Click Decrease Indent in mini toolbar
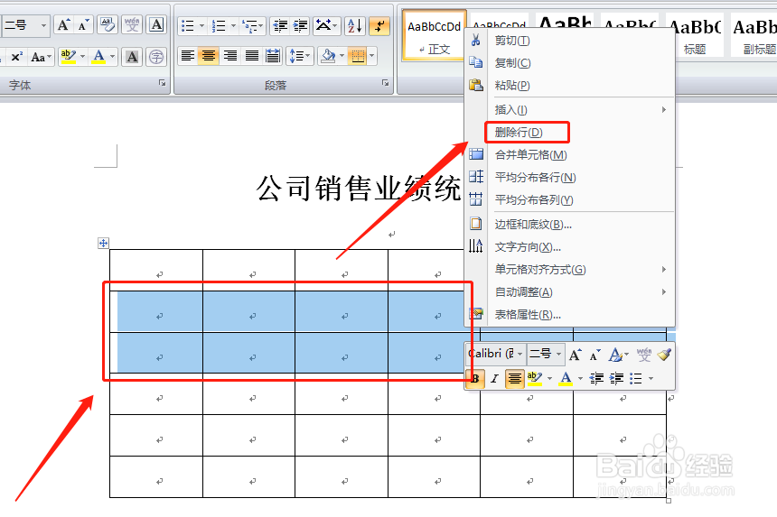777x517 pixels. (596, 378)
